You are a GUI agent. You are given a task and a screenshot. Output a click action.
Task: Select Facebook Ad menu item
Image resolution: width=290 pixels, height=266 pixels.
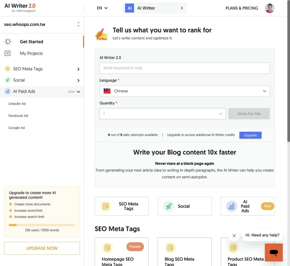click(x=18, y=116)
